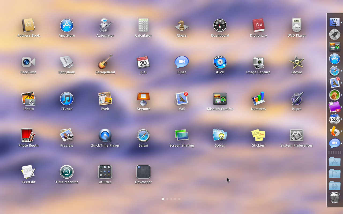Open the iCal calendar in the Dock
The height and width of the screenshot is (214, 343).
coord(334,119)
